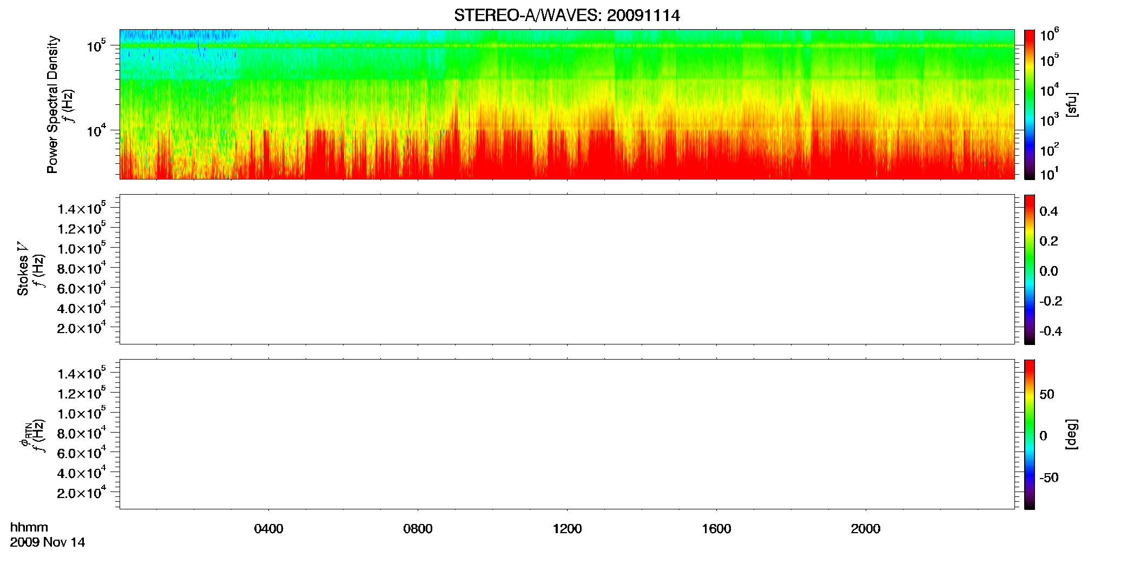The image size is (1134, 584).
Task: Click the 0.4 tick on Stokes color bar
Action: pos(1049,211)
